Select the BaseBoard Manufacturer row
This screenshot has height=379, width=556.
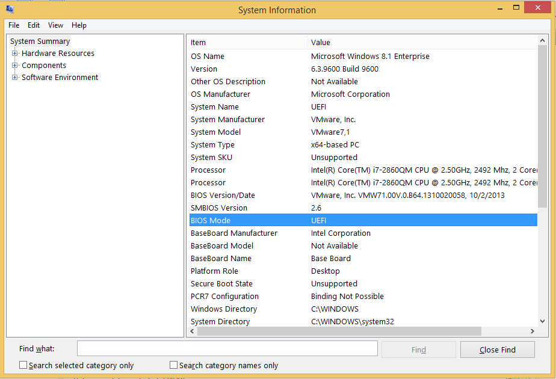[x=363, y=233]
